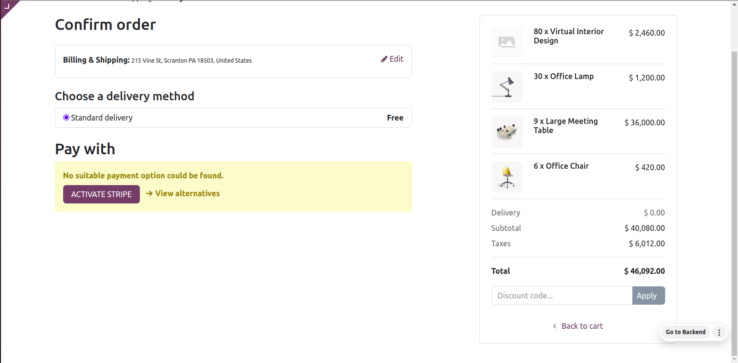Image resolution: width=738 pixels, height=363 pixels.
Task: Click the Edit link for Billing & Shipping
Action: click(392, 59)
